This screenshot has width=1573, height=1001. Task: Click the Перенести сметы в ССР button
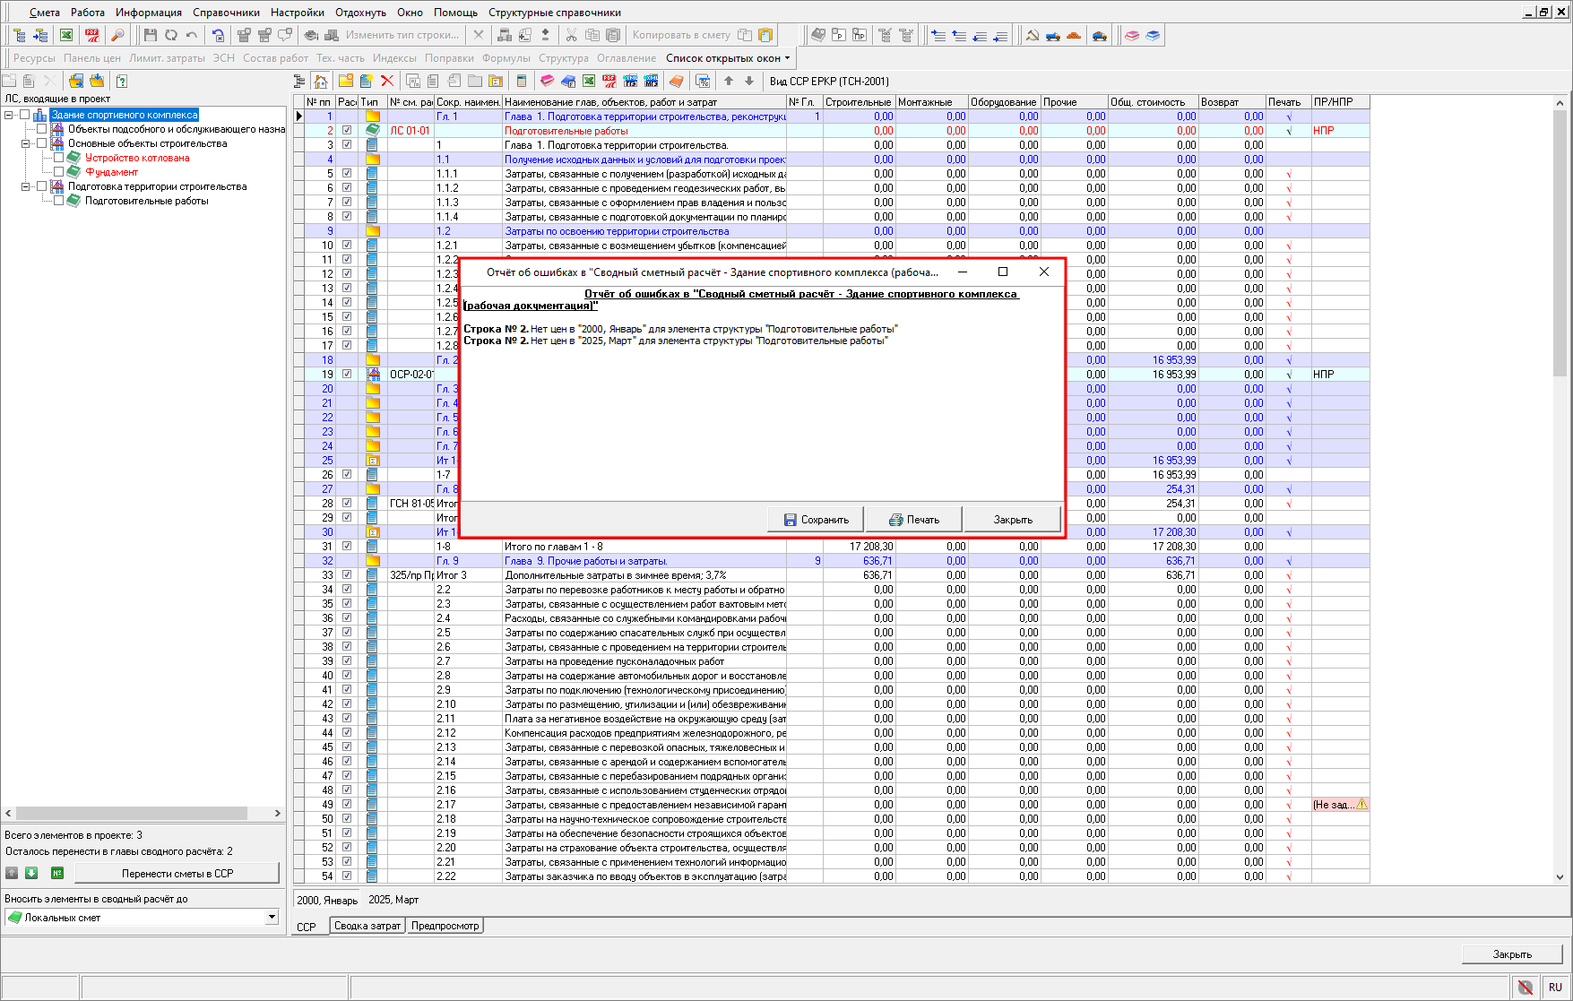coord(177,873)
